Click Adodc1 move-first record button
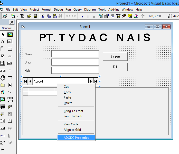179x154 pixels. click(25, 82)
